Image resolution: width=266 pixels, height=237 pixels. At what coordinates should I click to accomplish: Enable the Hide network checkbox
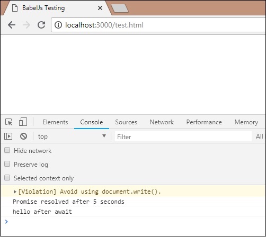click(x=7, y=150)
